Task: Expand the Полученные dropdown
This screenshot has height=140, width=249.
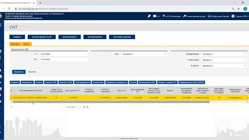Action: click(224, 60)
